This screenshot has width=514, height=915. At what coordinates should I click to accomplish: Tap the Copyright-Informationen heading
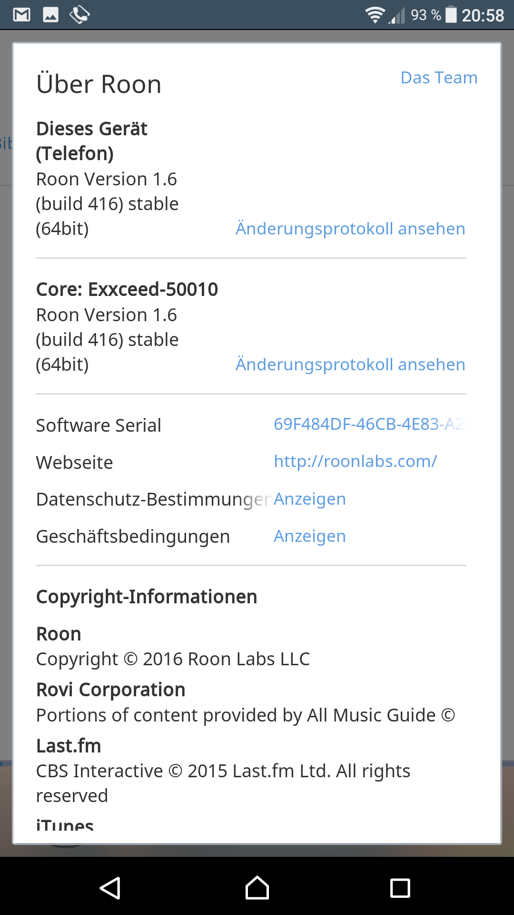pos(147,597)
